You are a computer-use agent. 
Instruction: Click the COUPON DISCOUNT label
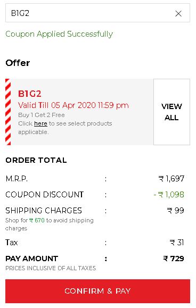[45, 195]
